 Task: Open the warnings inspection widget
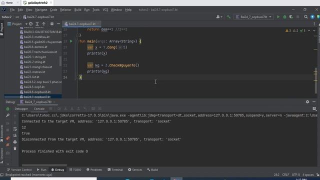[295, 30]
